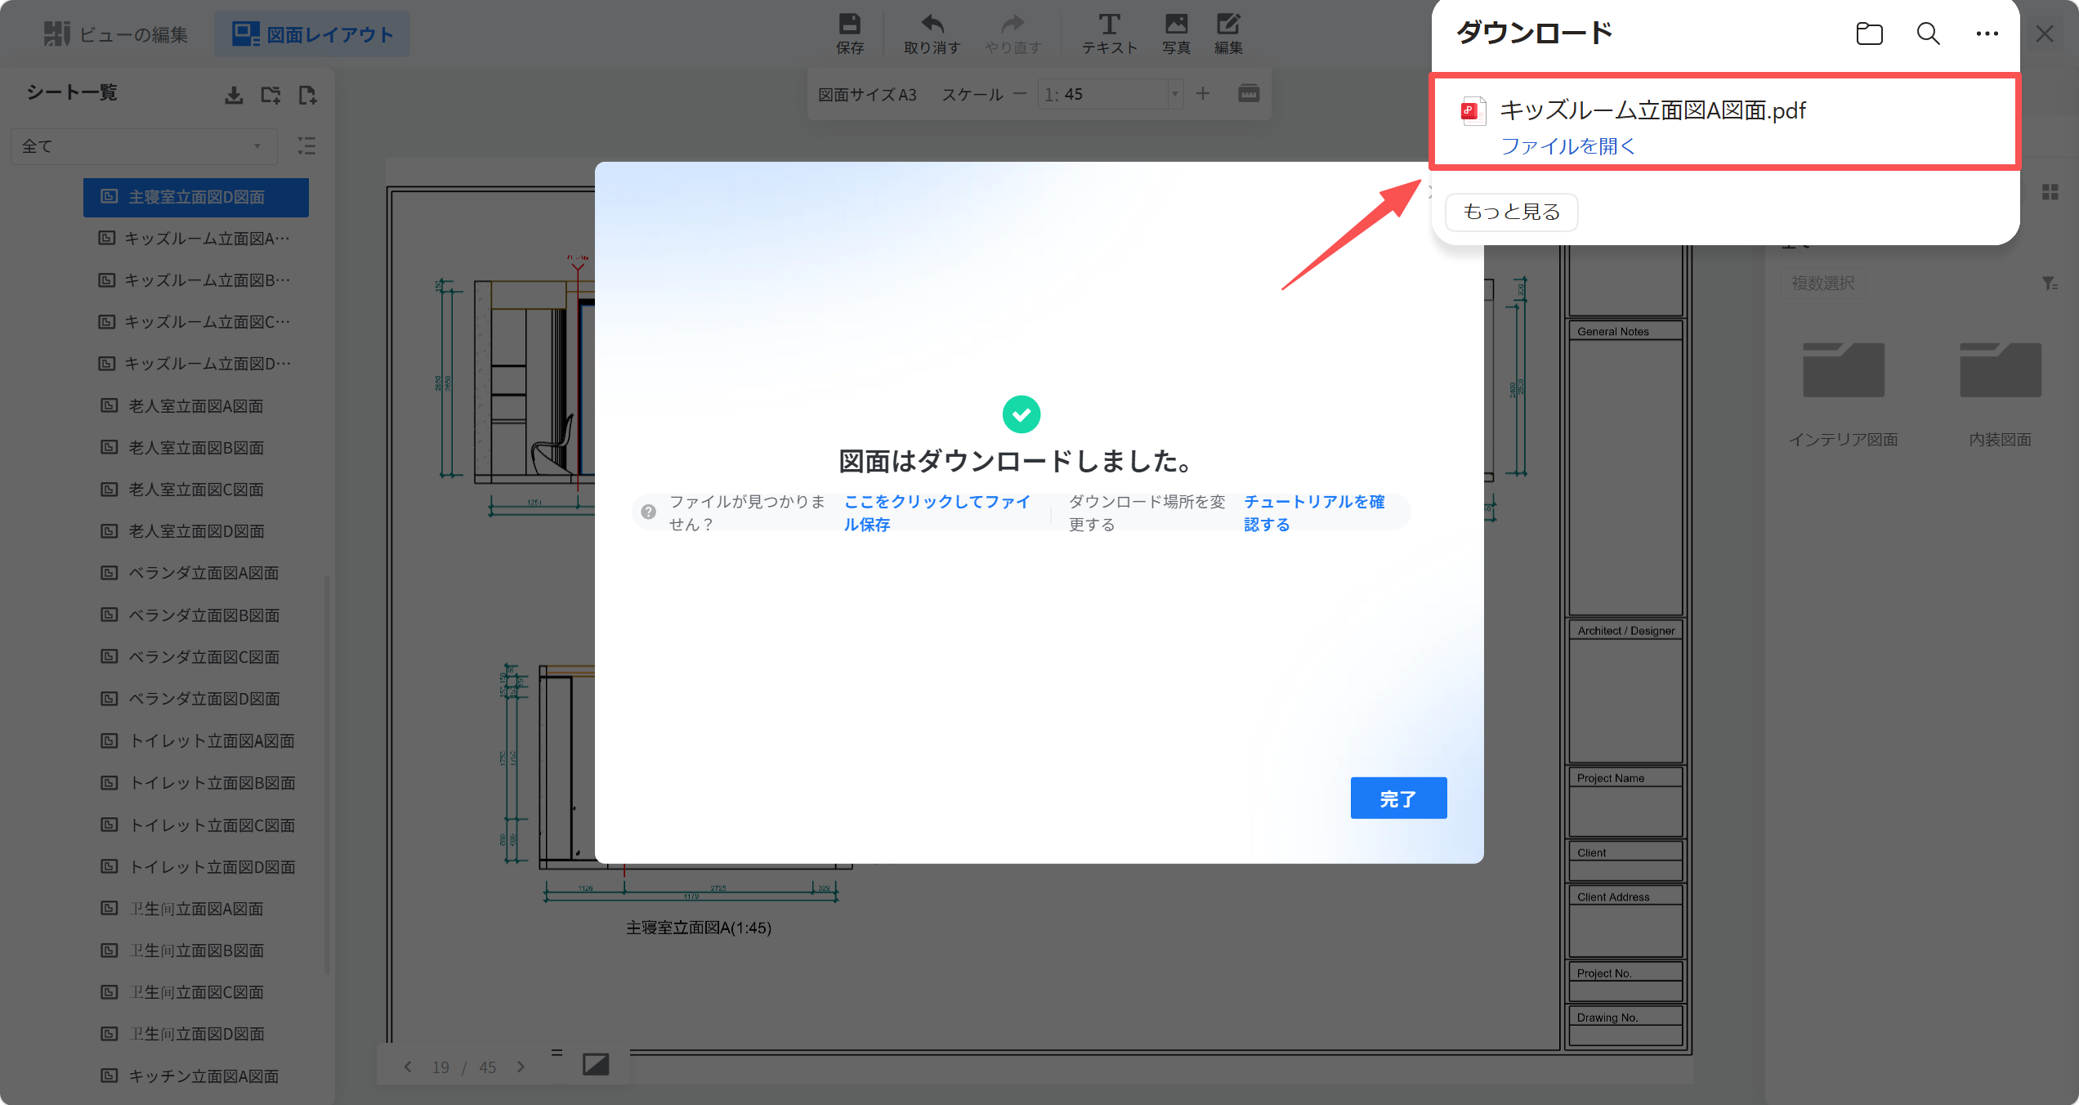Click the sheet list download icon
Image resolution: width=2079 pixels, height=1105 pixels.
coord(234,96)
